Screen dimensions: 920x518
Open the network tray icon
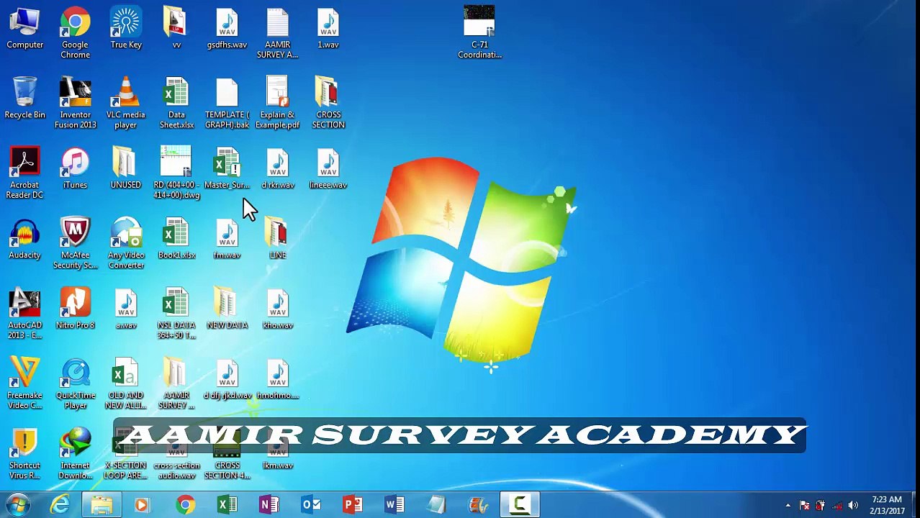pyautogui.click(x=836, y=506)
